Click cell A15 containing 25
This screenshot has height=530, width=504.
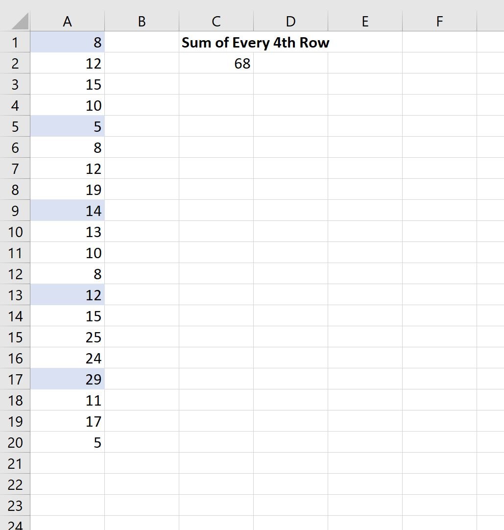pyautogui.click(x=67, y=337)
